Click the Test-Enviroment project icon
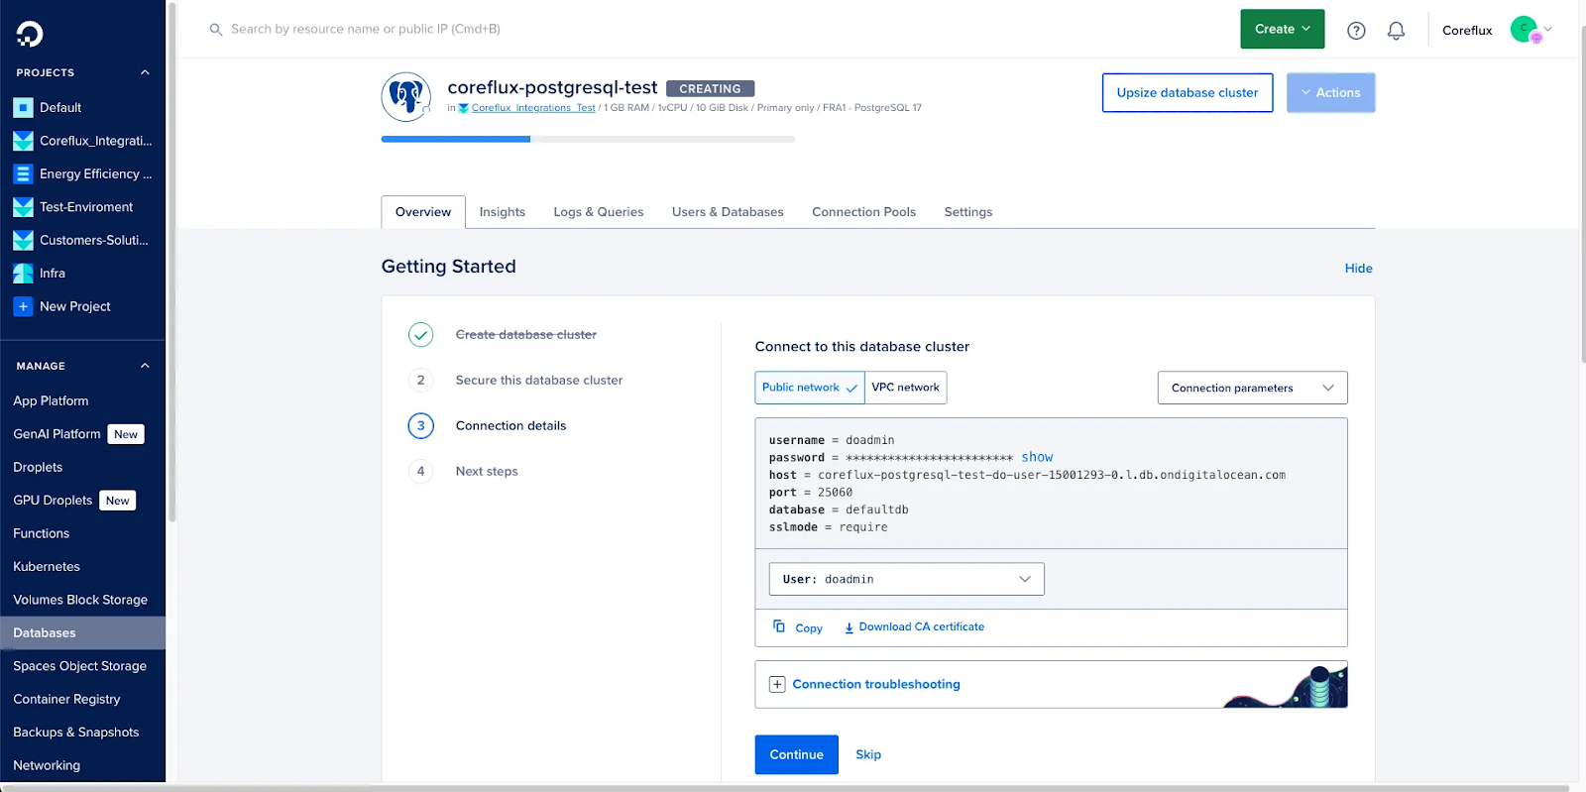Screen dimensions: 1586x792 pos(23,207)
